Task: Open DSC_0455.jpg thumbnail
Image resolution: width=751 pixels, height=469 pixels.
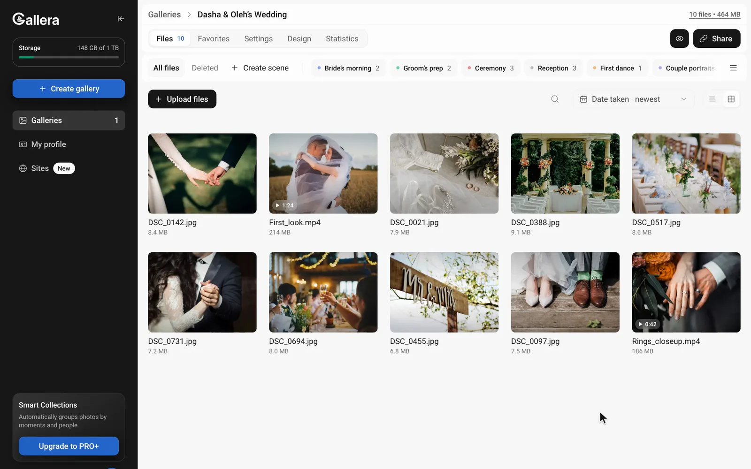Action: click(x=444, y=292)
